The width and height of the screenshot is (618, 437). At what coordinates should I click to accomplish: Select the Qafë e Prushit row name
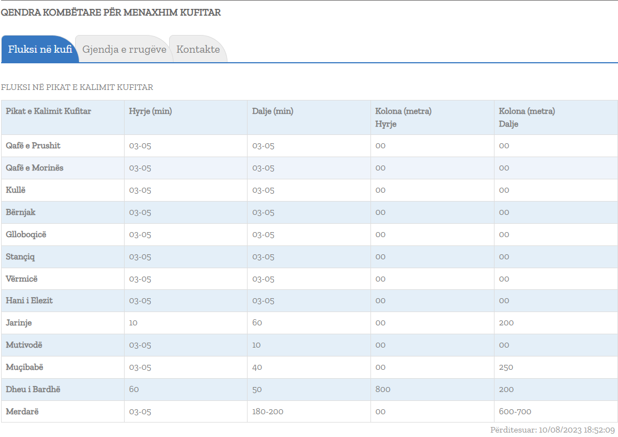coord(33,145)
